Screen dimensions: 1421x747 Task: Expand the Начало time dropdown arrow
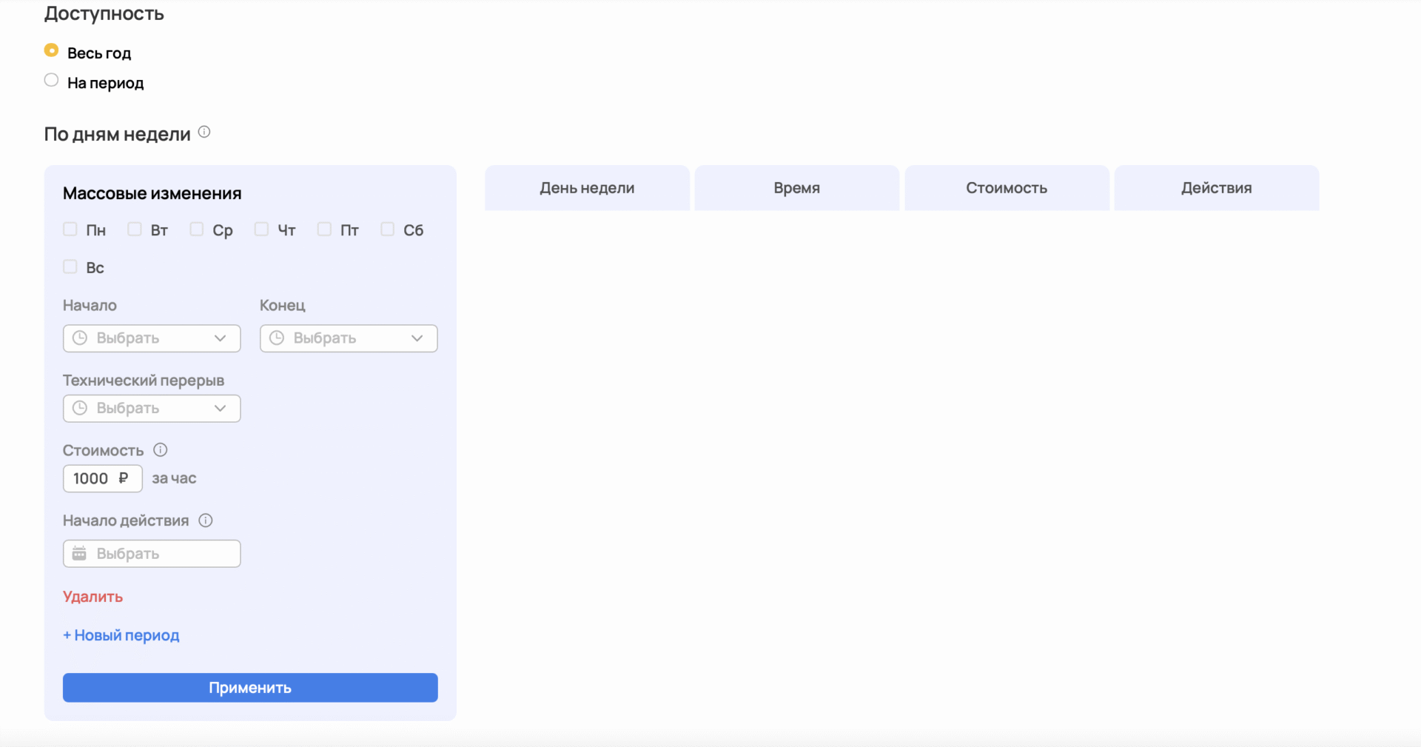point(220,338)
